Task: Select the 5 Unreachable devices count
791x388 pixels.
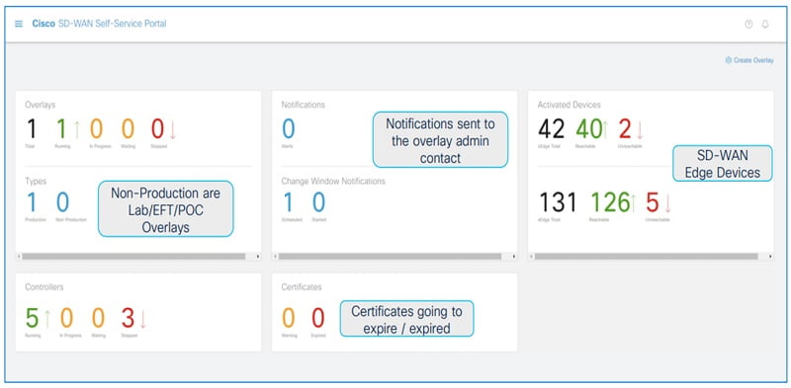Action: (653, 202)
